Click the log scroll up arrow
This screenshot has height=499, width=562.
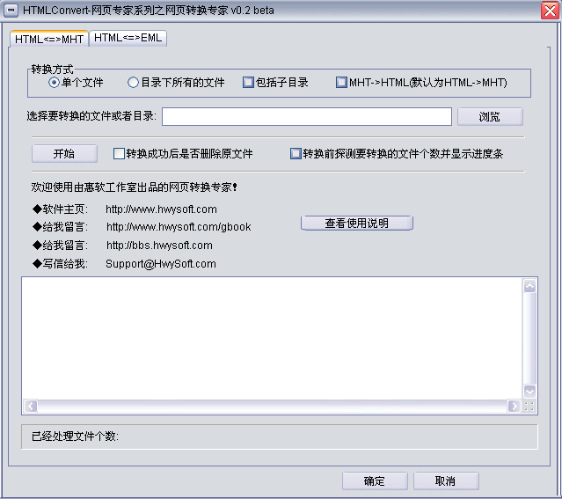tap(529, 286)
